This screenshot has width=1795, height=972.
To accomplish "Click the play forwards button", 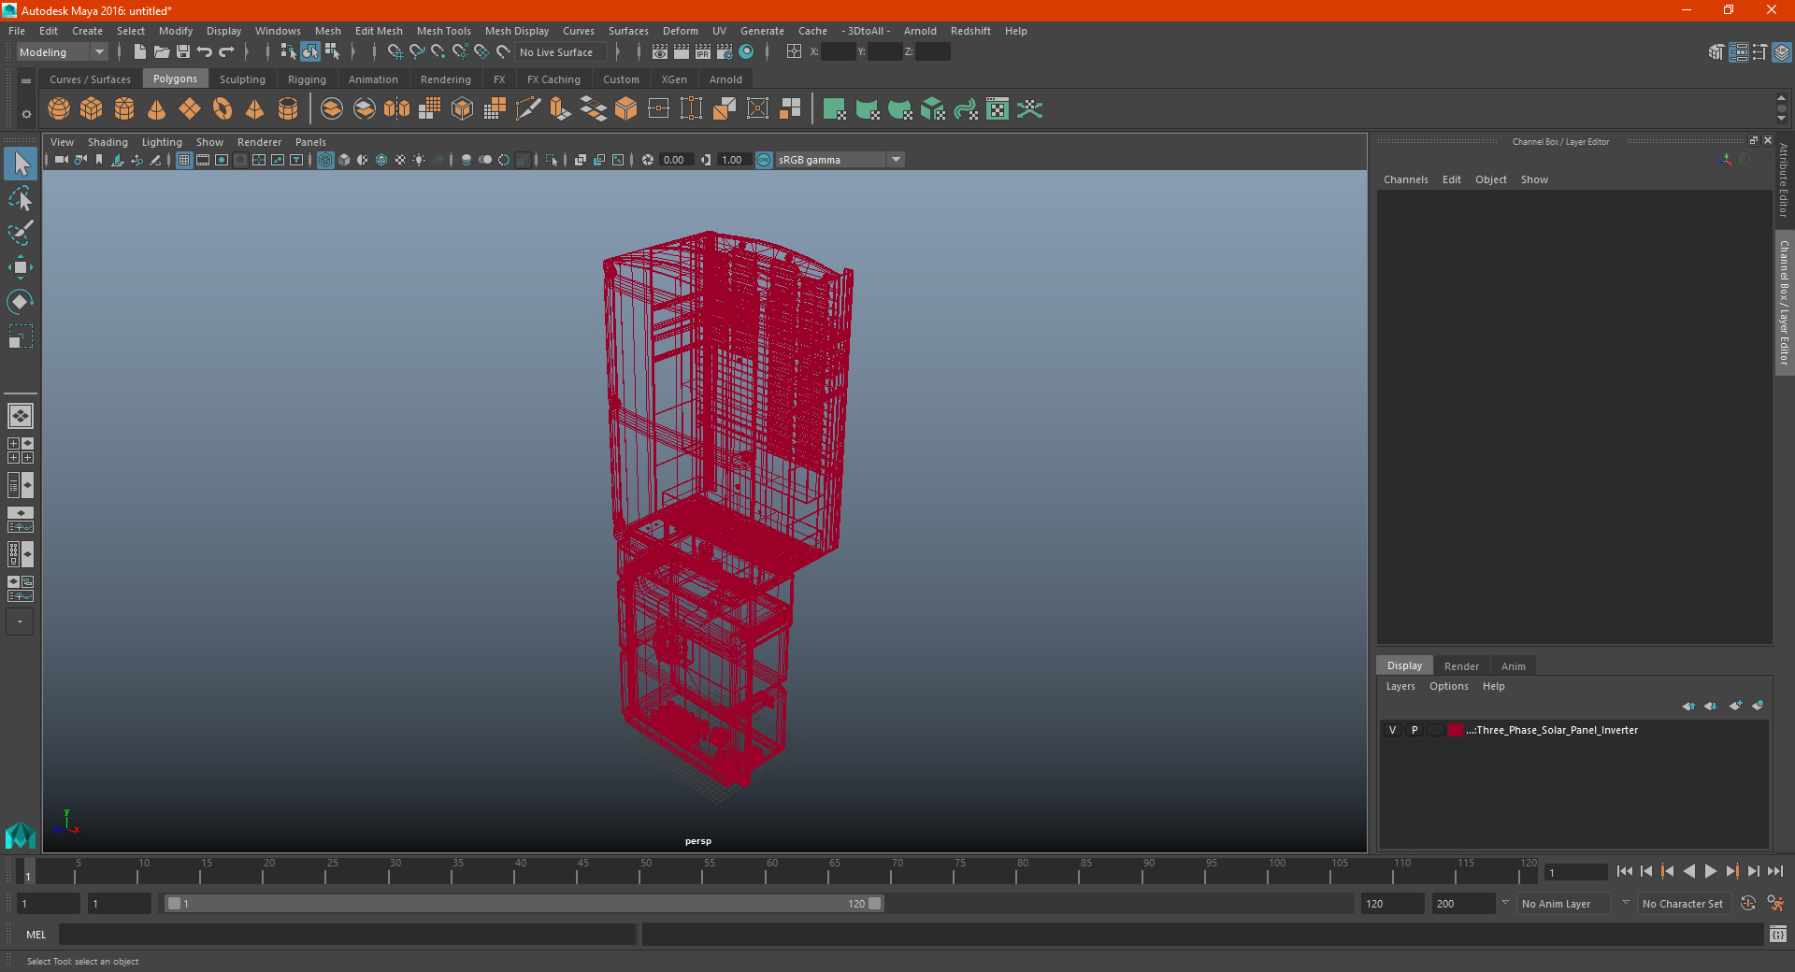I will pyautogui.click(x=1710, y=871).
